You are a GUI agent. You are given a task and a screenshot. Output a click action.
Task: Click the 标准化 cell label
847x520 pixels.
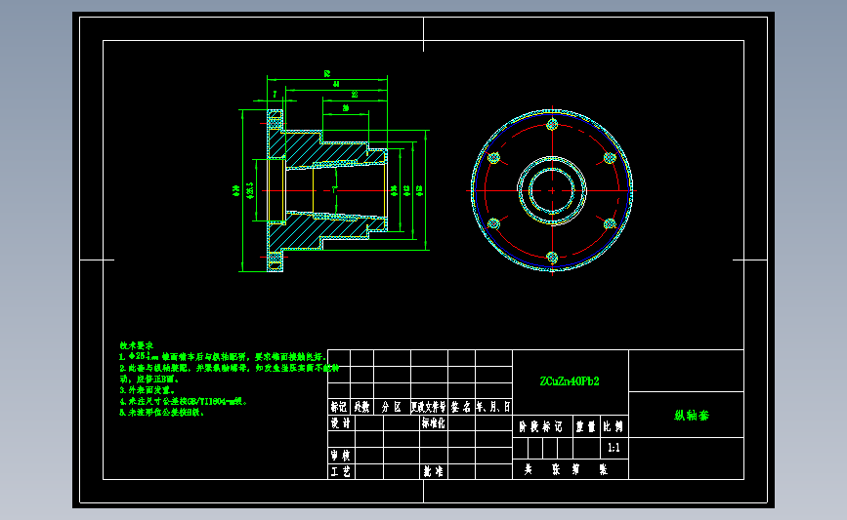point(433,422)
